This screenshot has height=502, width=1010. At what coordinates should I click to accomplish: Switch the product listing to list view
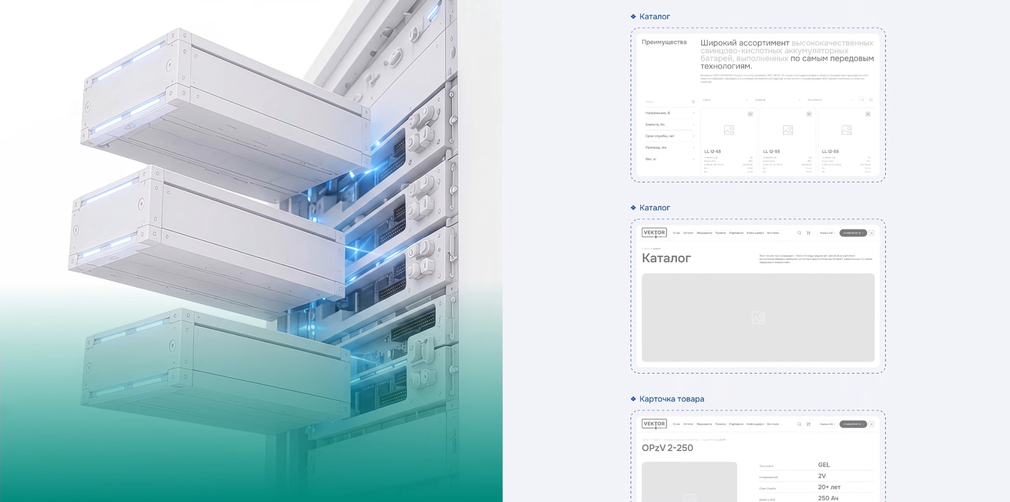862,100
